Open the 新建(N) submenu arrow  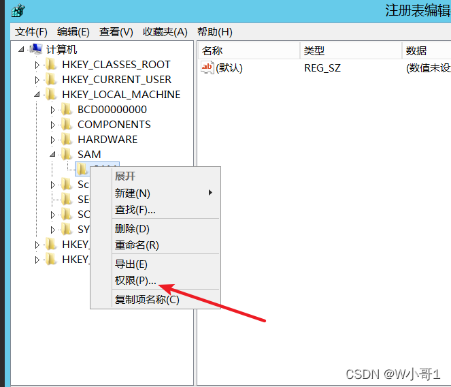(211, 193)
